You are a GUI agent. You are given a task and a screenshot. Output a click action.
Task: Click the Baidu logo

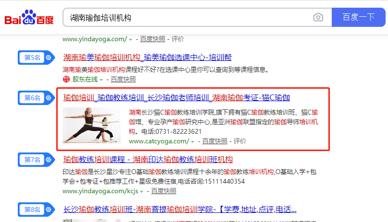(x=29, y=17)
